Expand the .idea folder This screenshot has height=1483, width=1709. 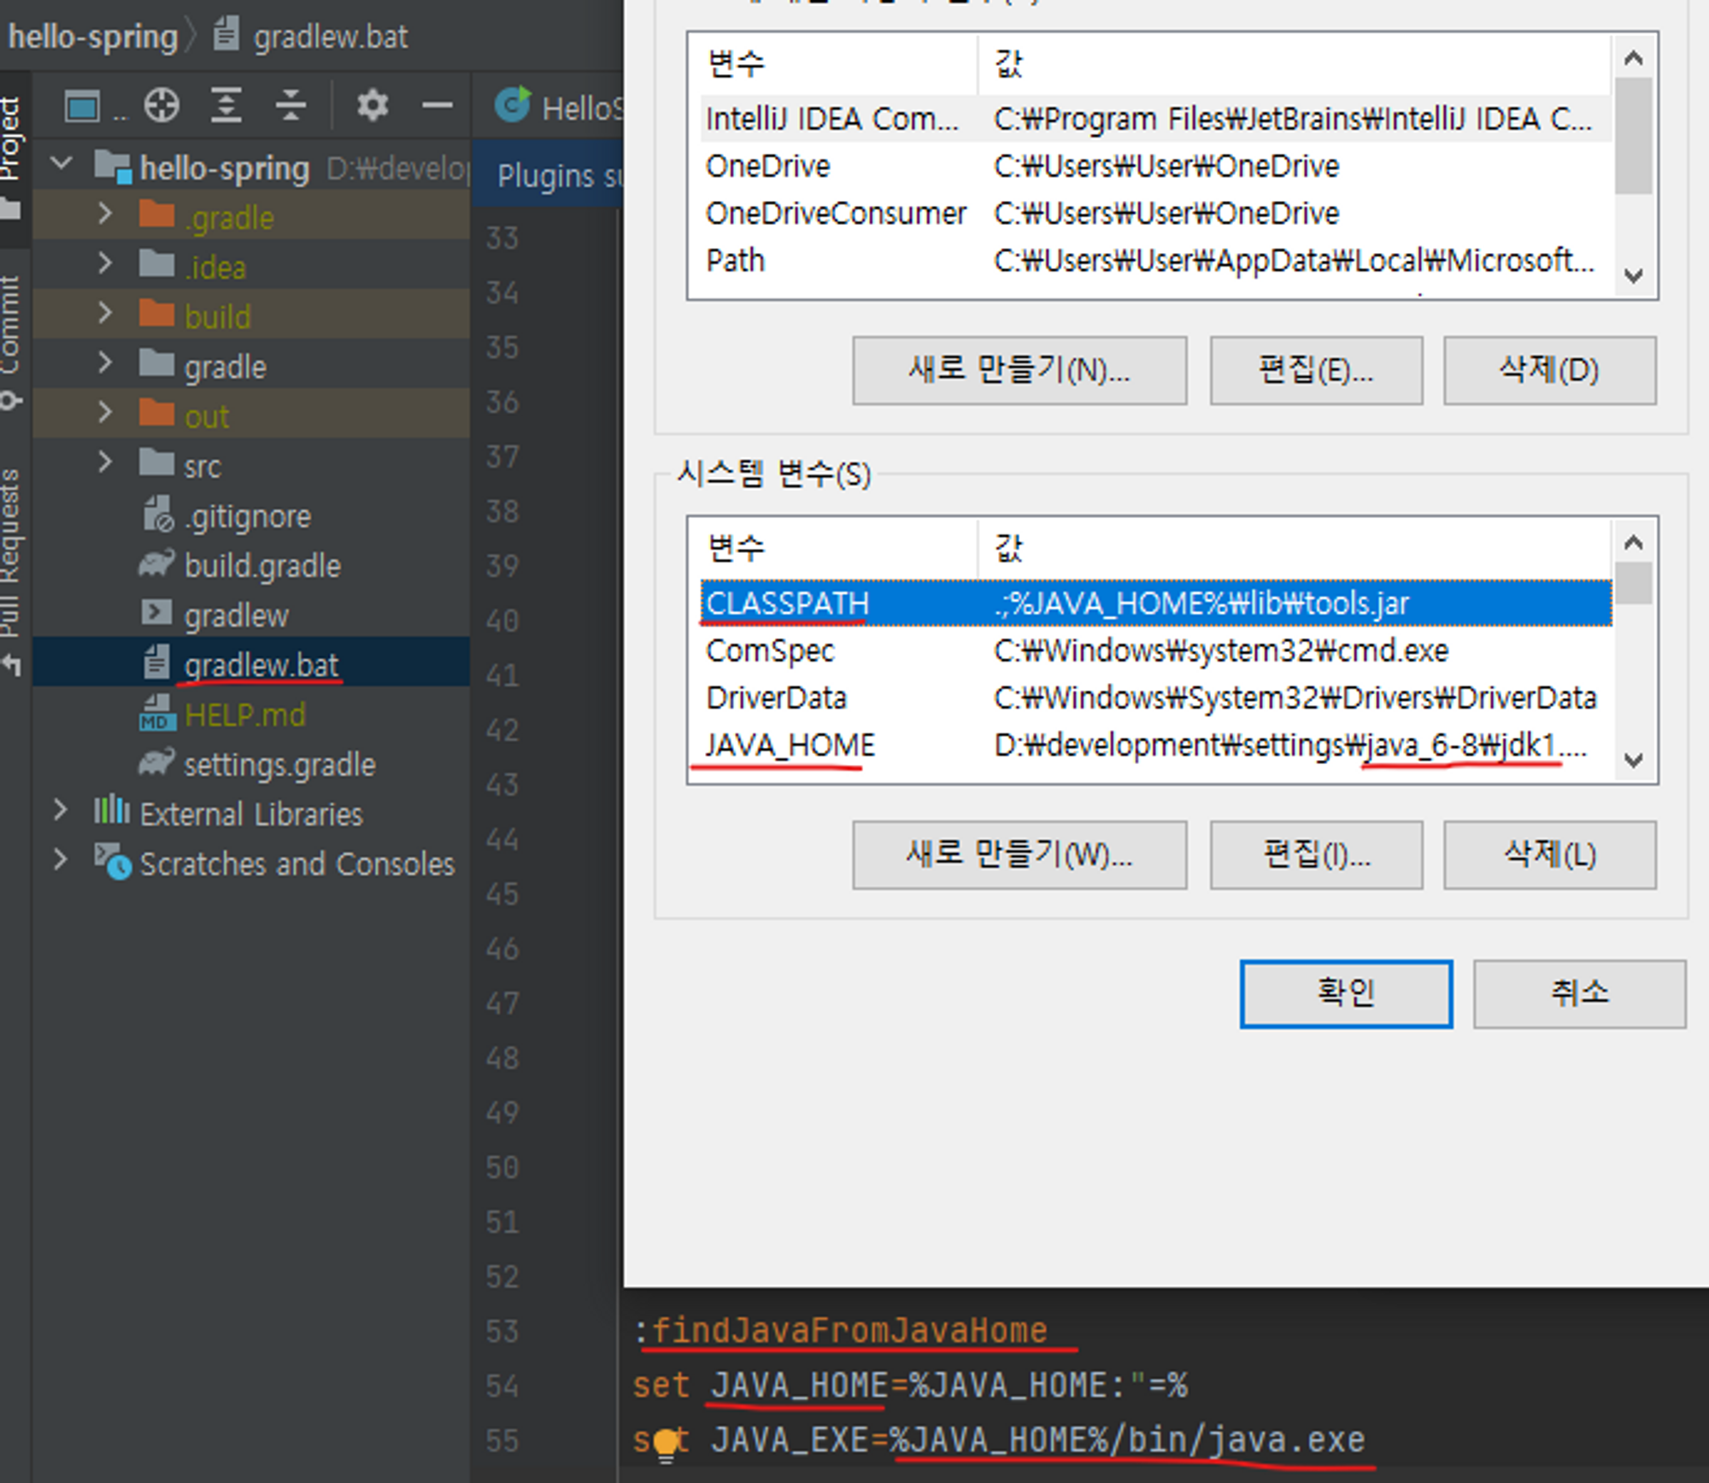point(104,263)
